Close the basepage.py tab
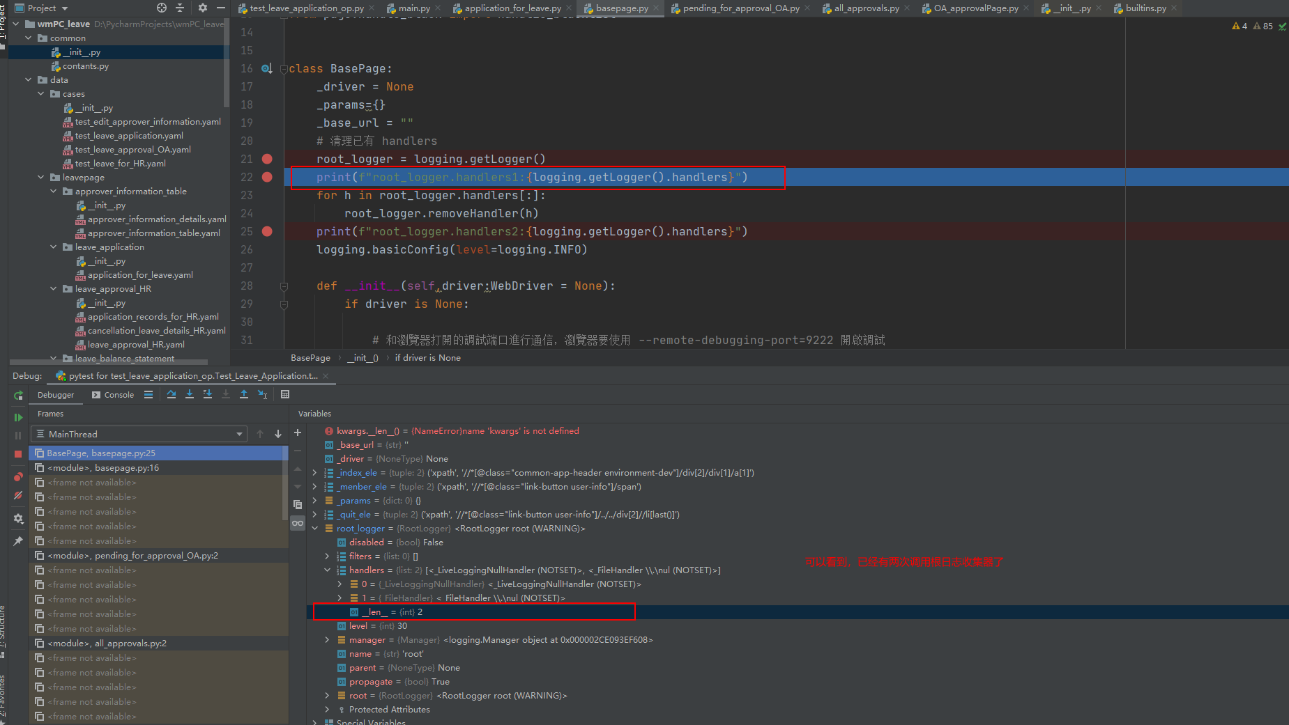 657,8
